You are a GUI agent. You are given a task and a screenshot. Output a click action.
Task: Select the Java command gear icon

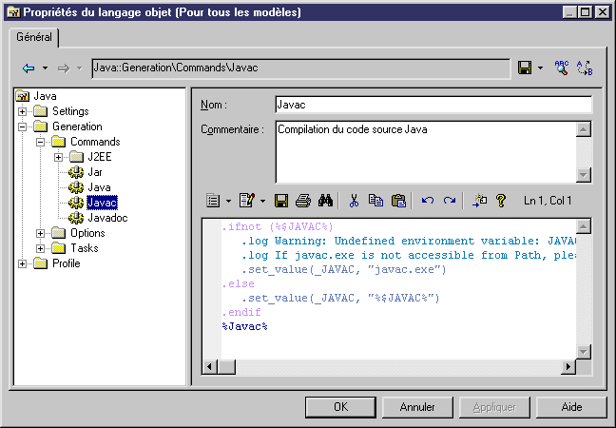76,187
